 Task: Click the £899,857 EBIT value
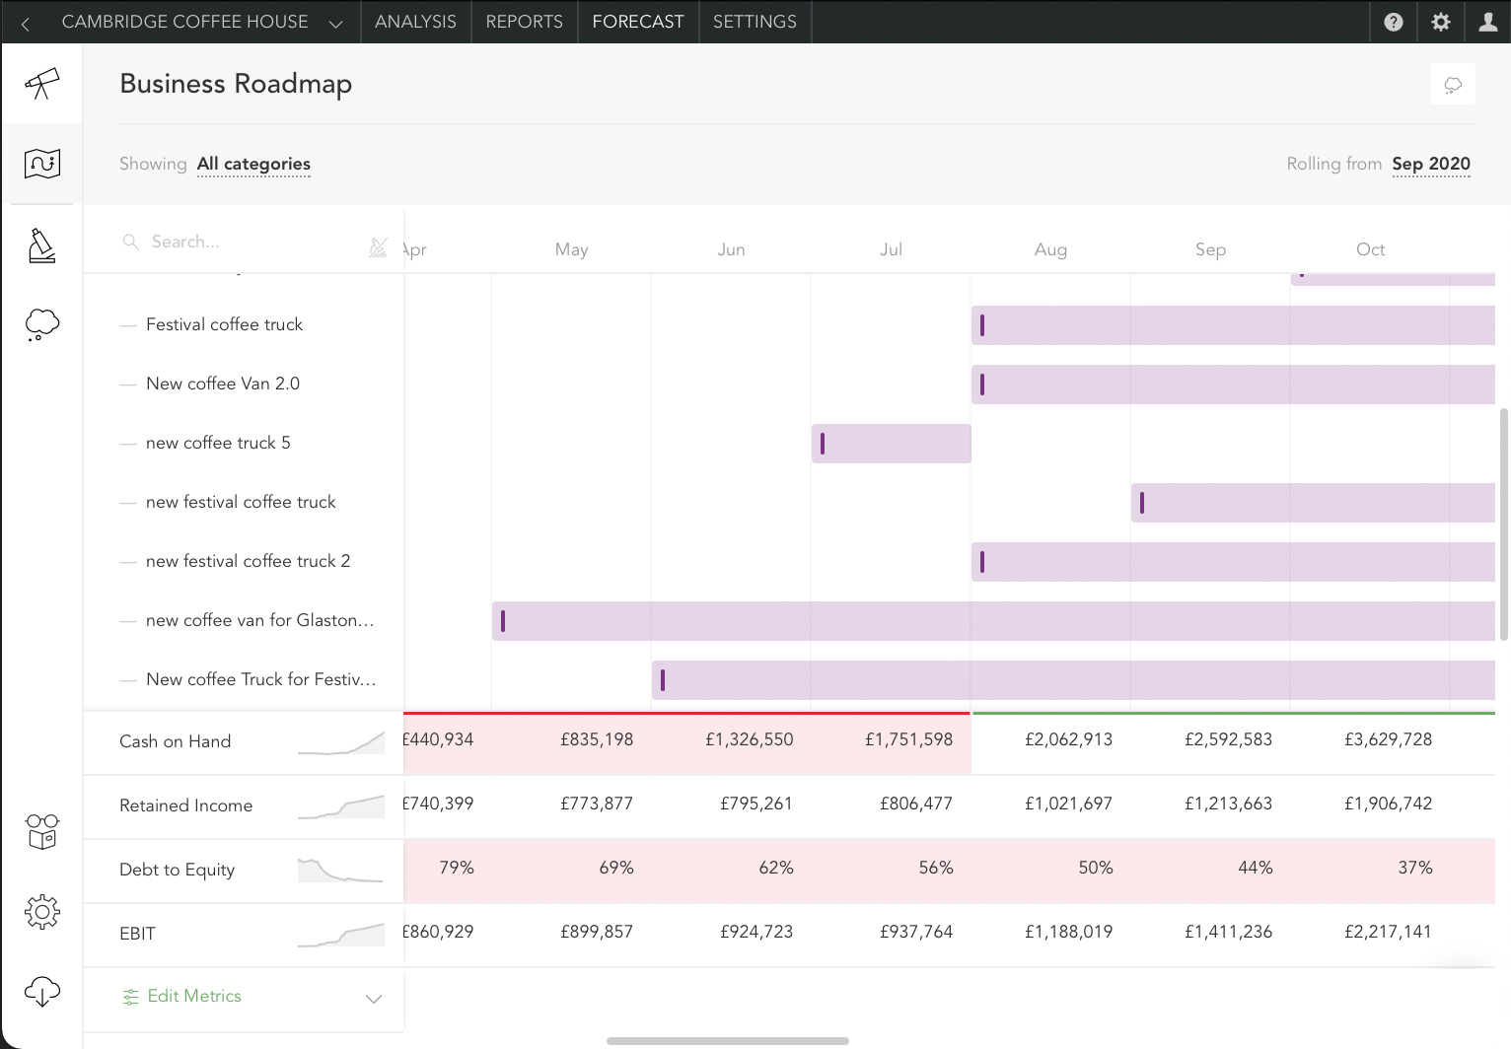coord(597,932)
